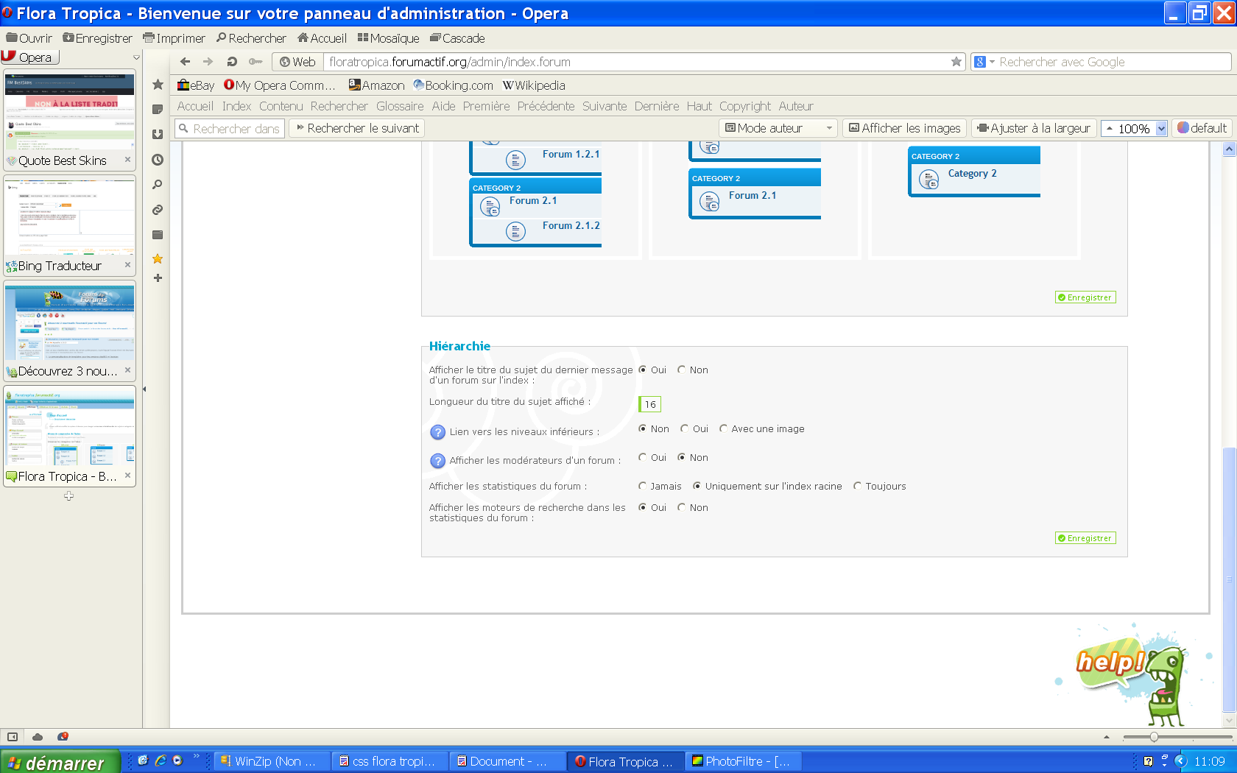The height and width of the screenshot is (773, 1237).
Task: Expand the Opera panel menu chevron
Action: [x=136, y=57]
